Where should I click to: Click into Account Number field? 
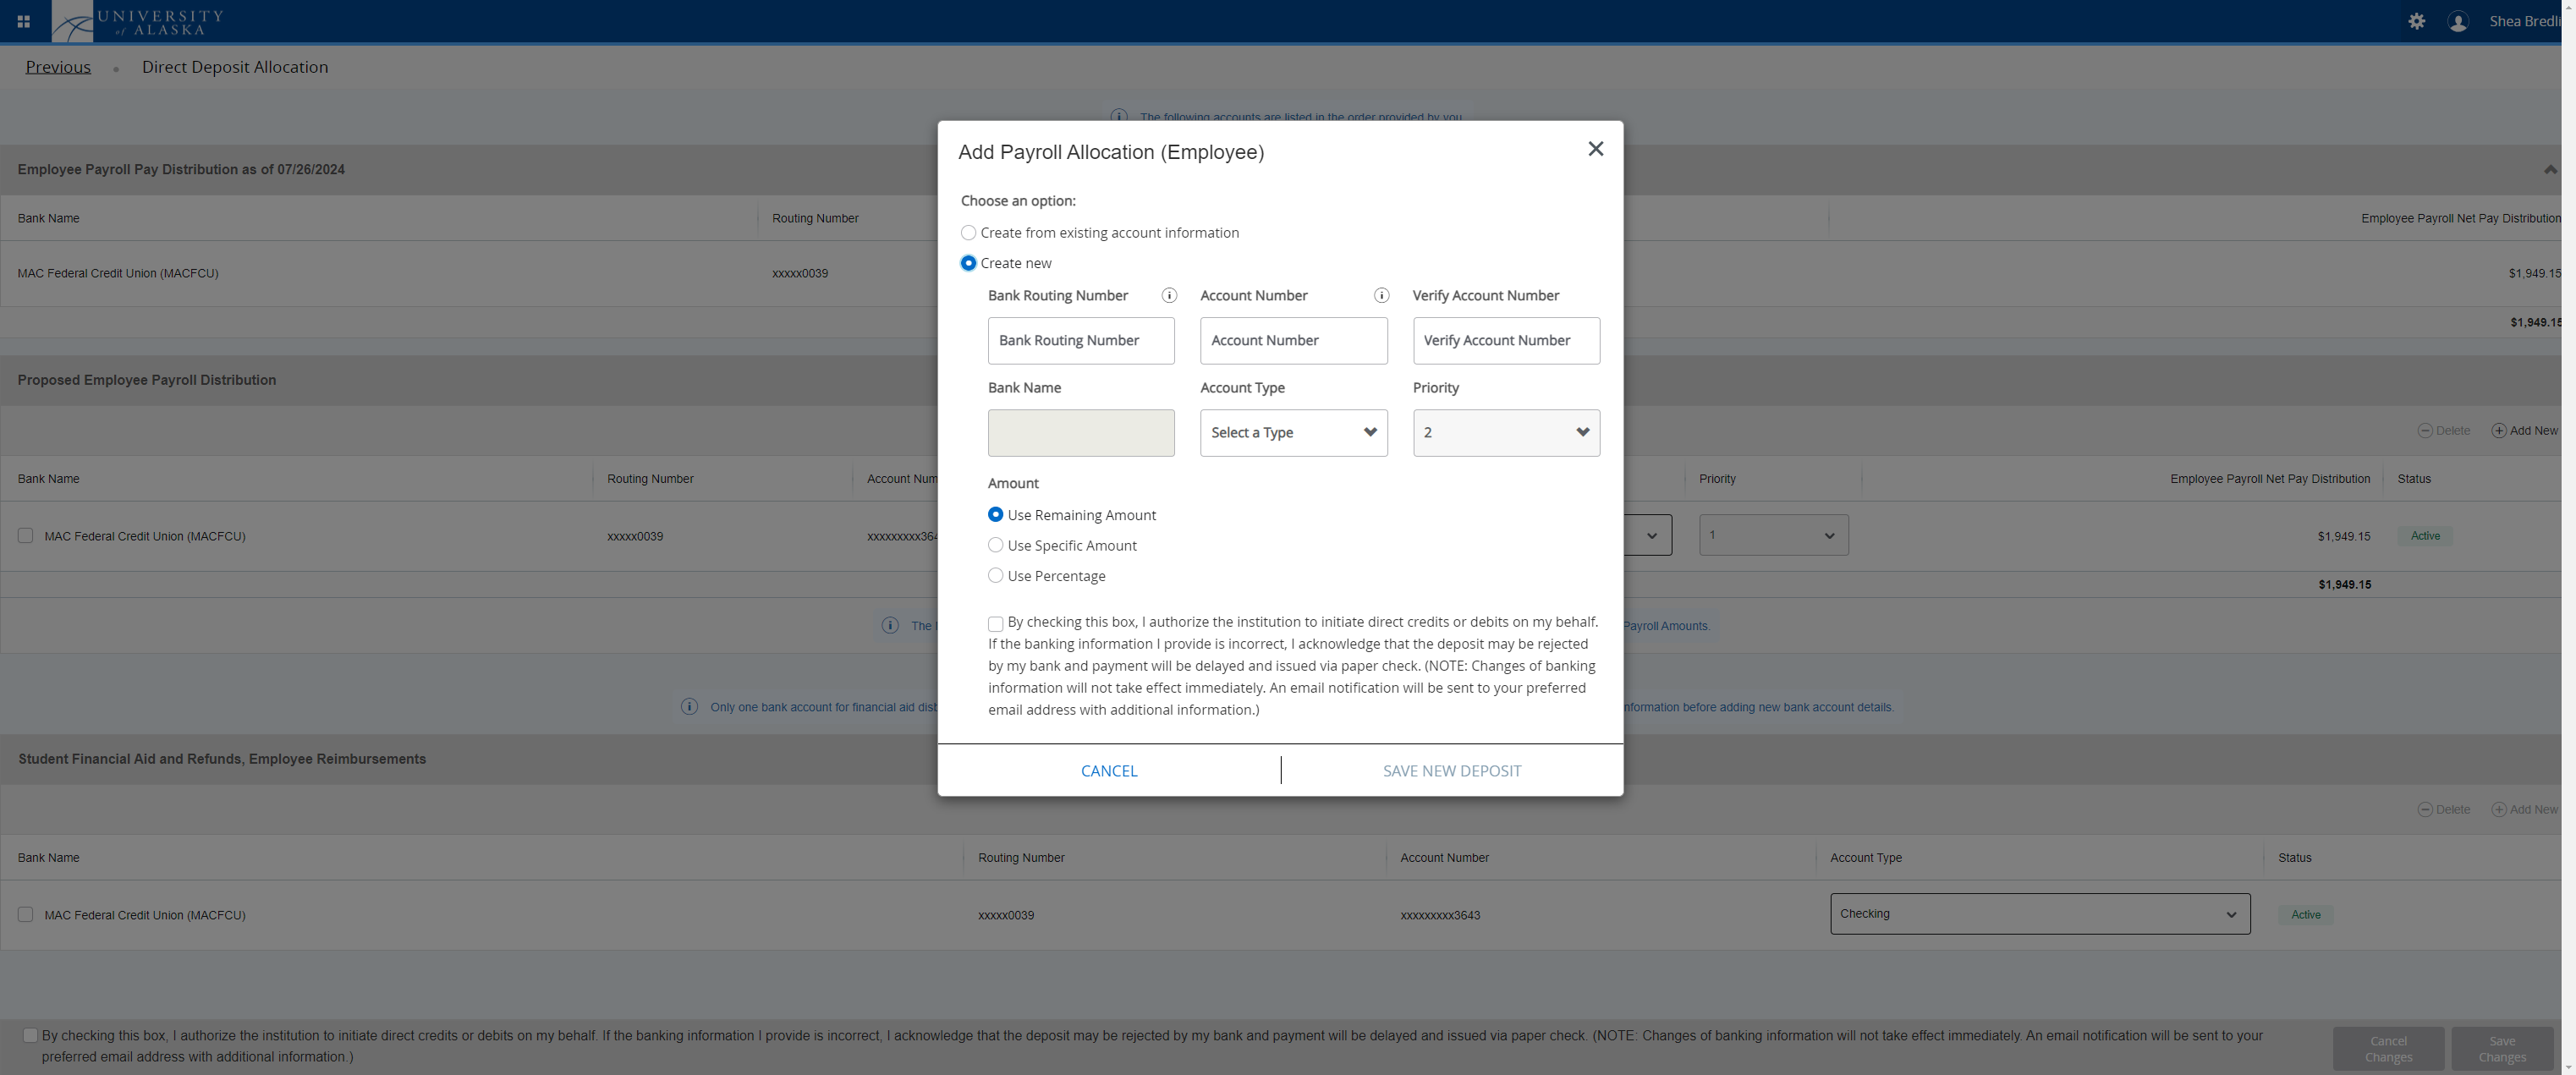click(x=1293, y=341)
